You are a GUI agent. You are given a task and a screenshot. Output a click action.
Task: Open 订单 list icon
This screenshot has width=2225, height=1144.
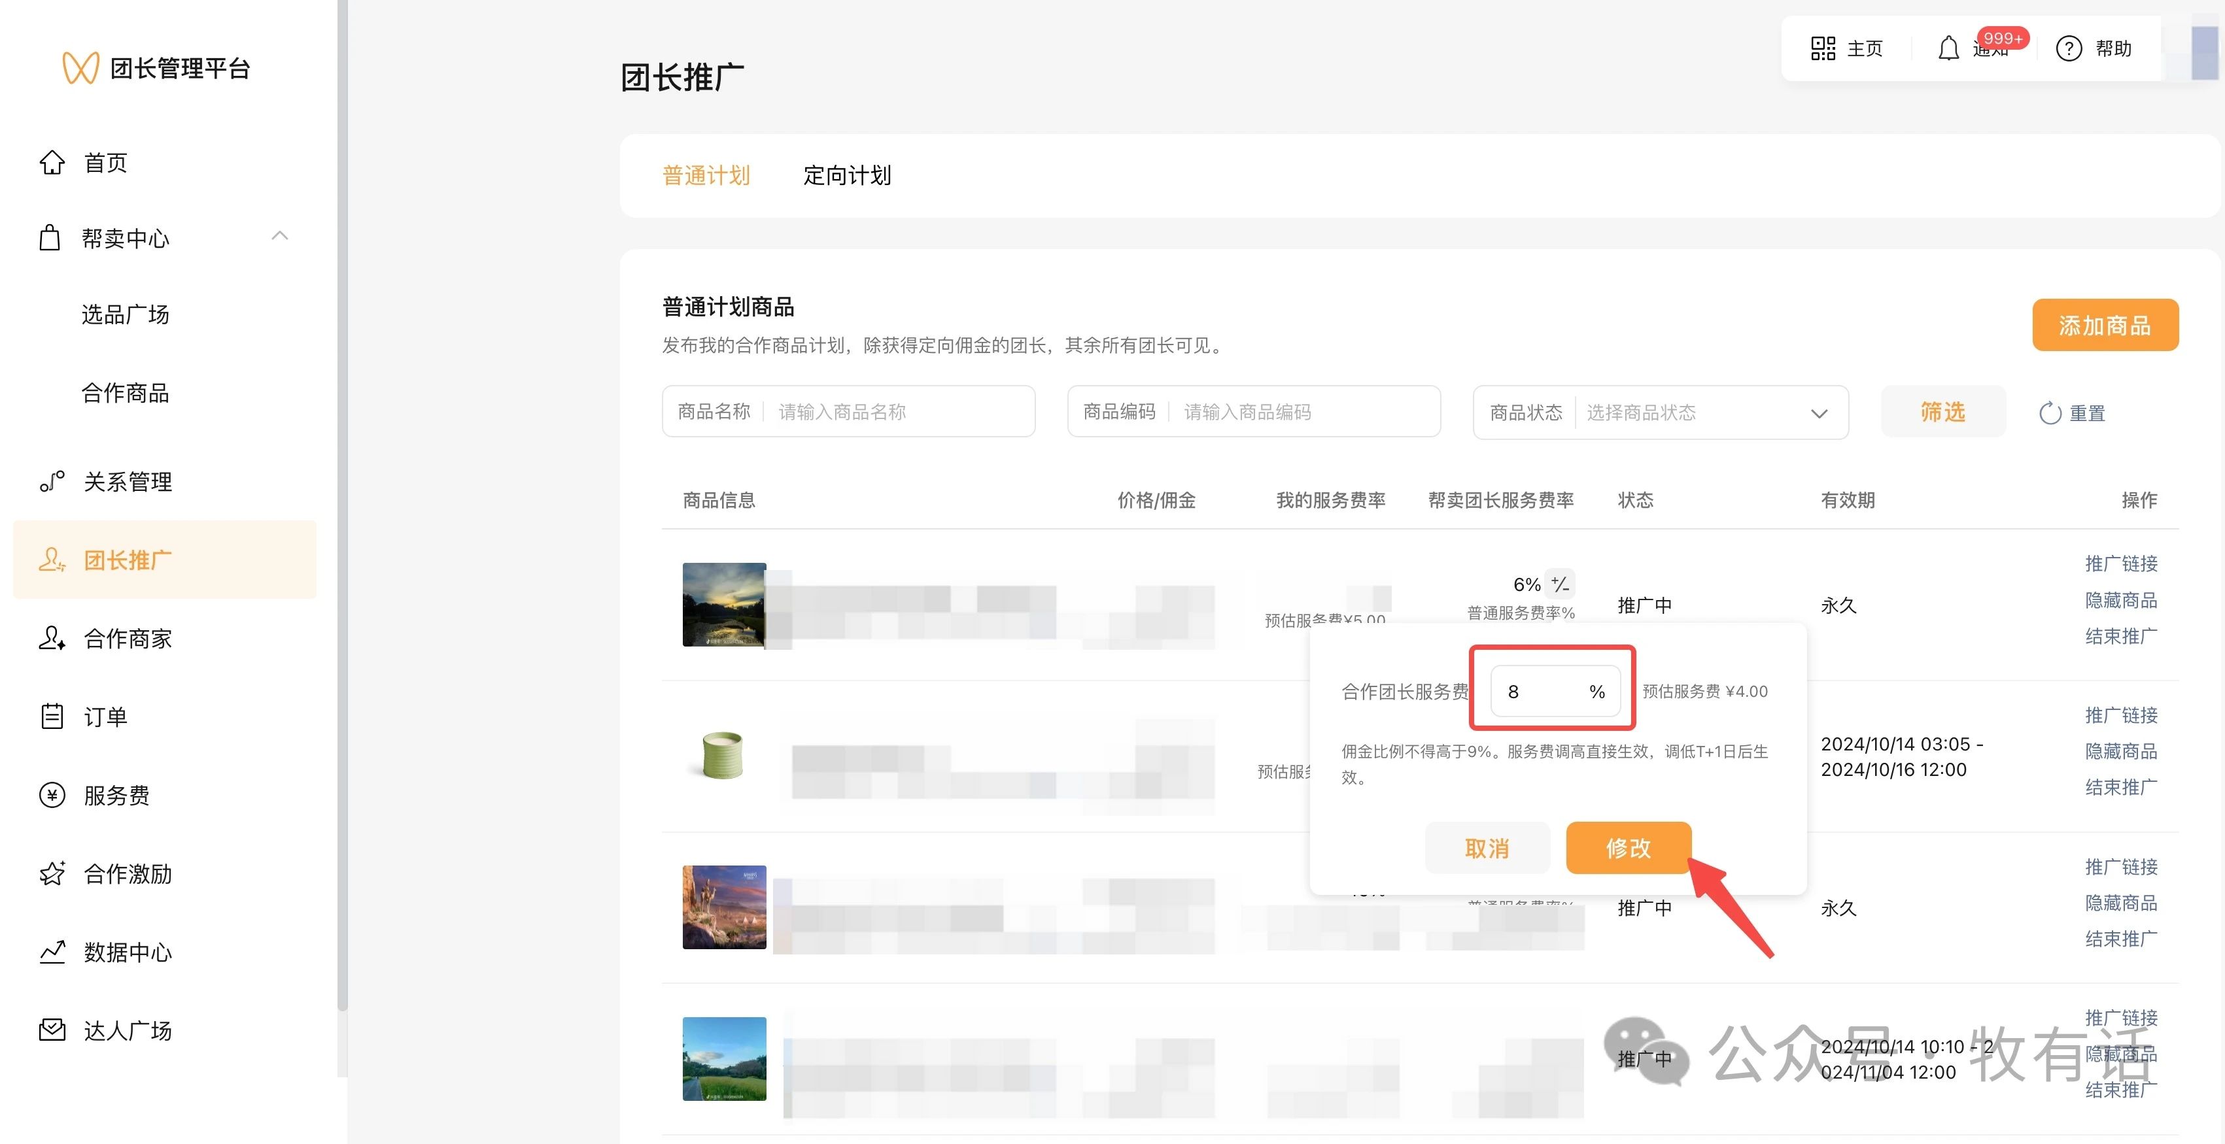pos(52,716)
